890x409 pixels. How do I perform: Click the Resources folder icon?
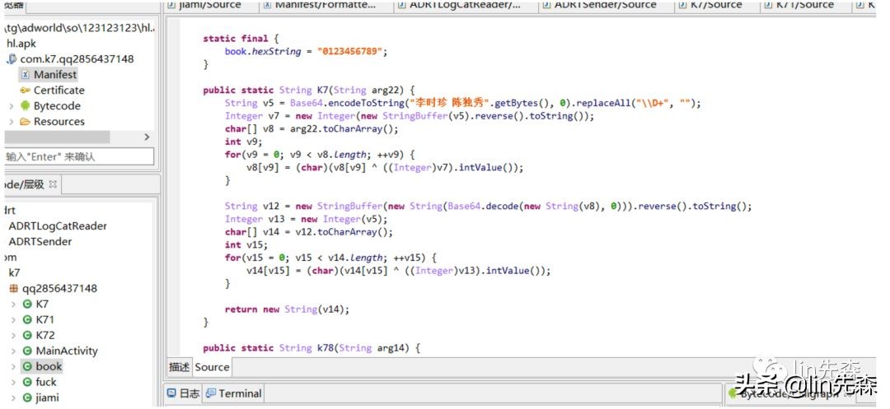coord(25,121)
